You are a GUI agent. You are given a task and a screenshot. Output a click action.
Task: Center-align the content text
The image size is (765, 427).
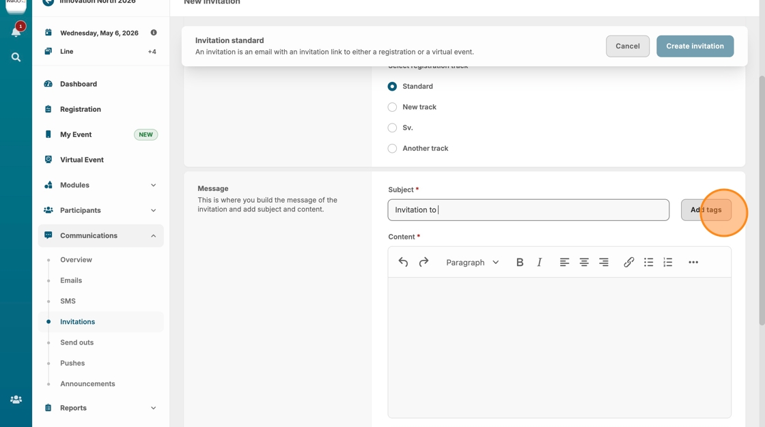[x=584, y=263]
